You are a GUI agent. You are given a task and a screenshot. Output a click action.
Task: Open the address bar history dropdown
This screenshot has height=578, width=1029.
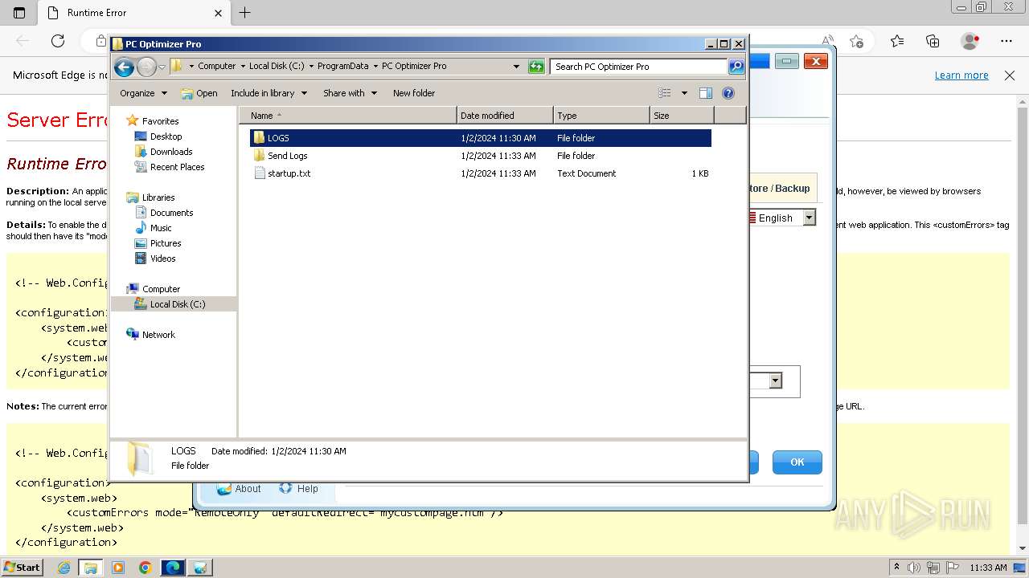[x=516, y=67]
